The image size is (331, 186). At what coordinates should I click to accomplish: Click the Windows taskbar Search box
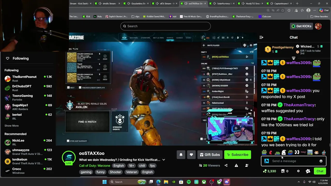[x=127, y=182]
